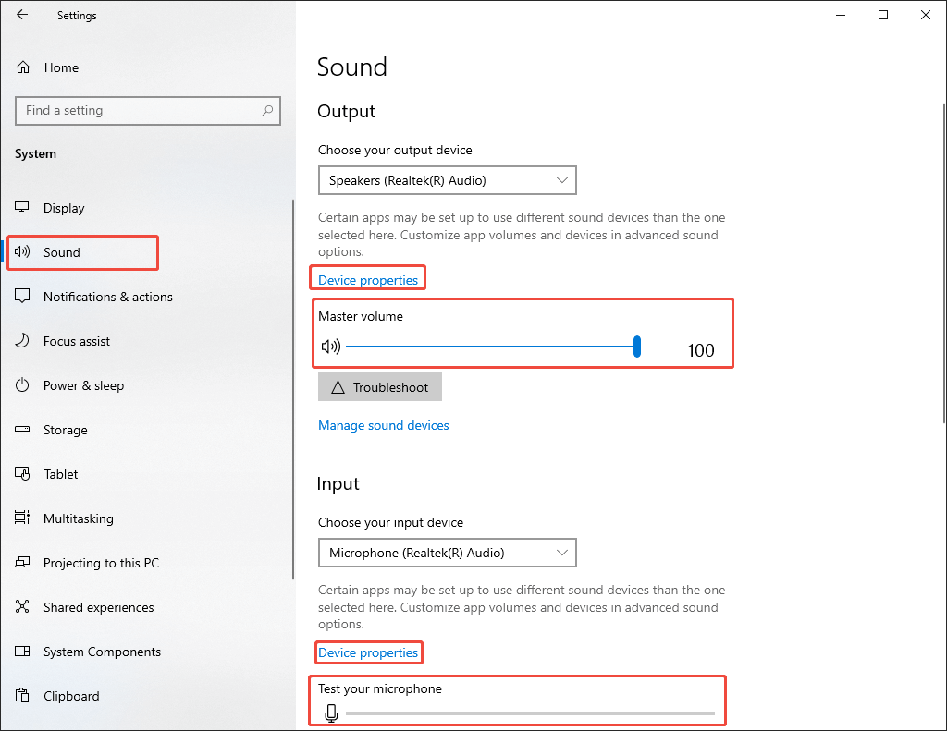Go to Home settings menu
This screenshot has width=947, height=731.
[x=61, y=67]
